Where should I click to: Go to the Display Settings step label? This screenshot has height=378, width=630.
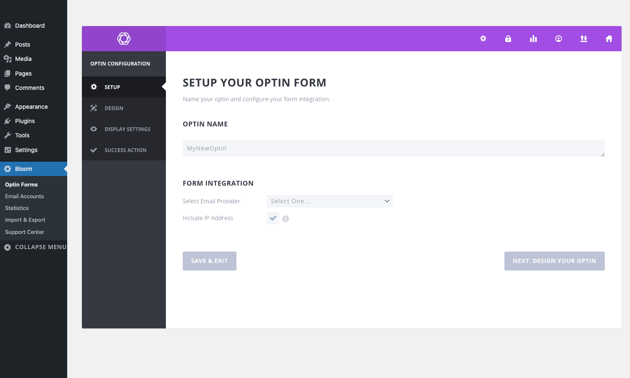tap(127, 129)
